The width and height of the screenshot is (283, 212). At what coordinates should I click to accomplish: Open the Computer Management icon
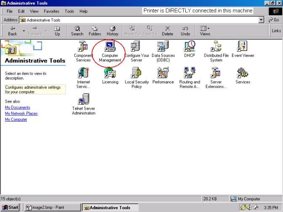(x=110, y=47)
